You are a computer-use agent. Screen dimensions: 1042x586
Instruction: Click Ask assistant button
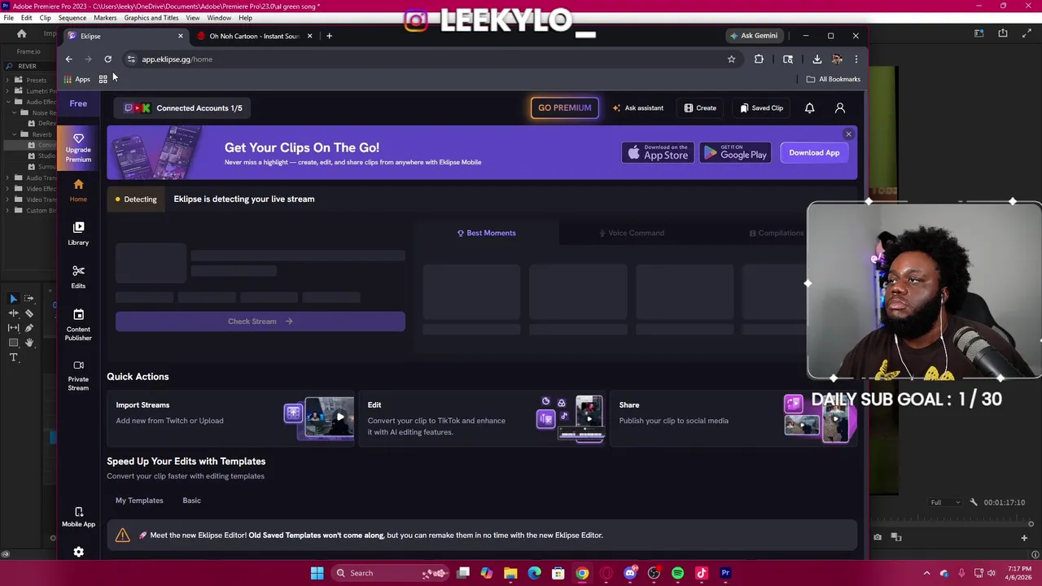pos(638,107)
